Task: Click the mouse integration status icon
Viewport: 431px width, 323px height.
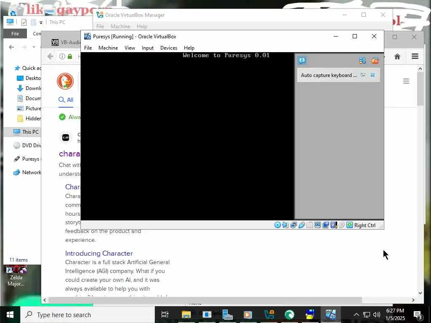Action: tap(341, 225)
